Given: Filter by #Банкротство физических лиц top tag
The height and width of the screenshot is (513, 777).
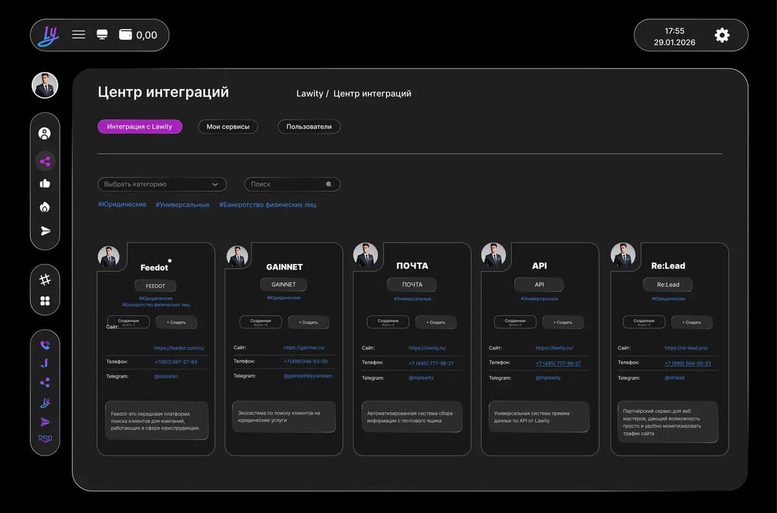Looking at the screenshot, I should (267, 204).
